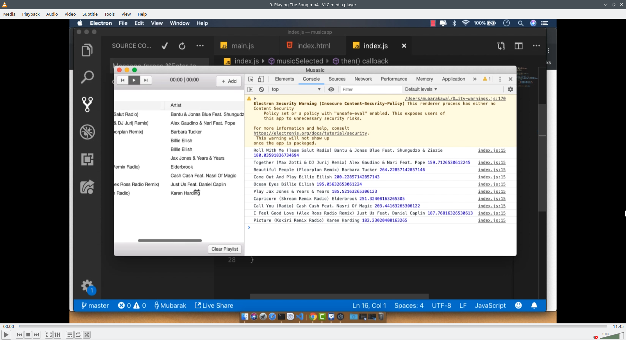Skip to the next media item

point(37,335)
